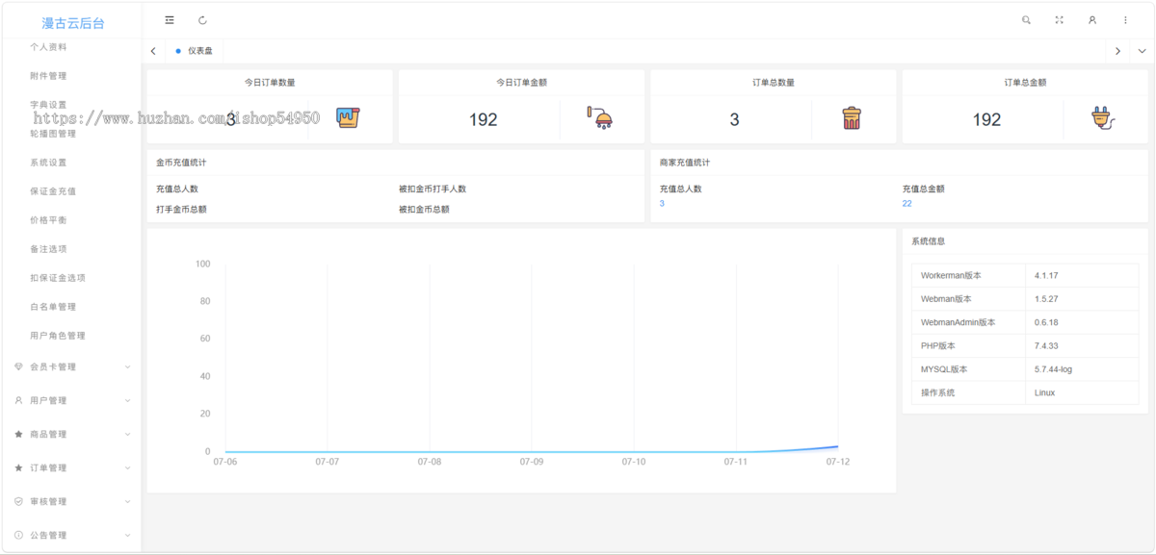The image size is (1156, 555).
Task: Open the more options vertical dots
Action: click(1125, 20)
